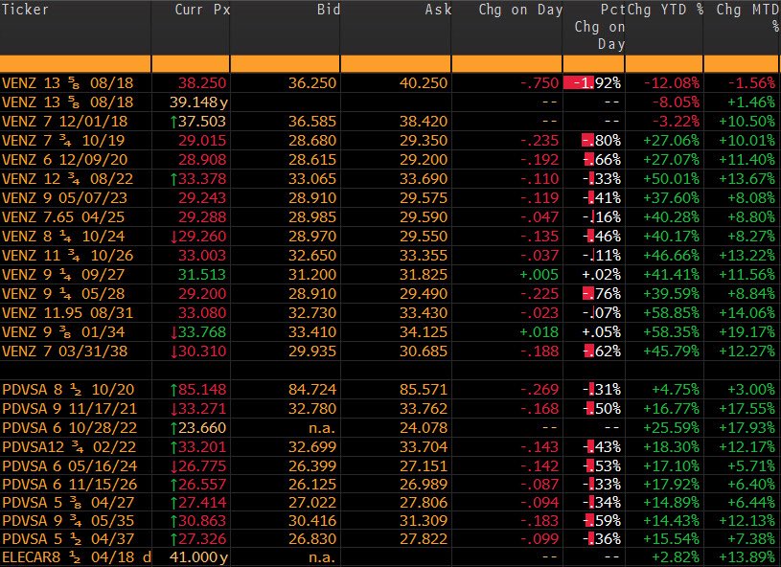Select the -.087 day change for PDVSA 6 11/15/26
Screen dimensions: 781x567
540,485
